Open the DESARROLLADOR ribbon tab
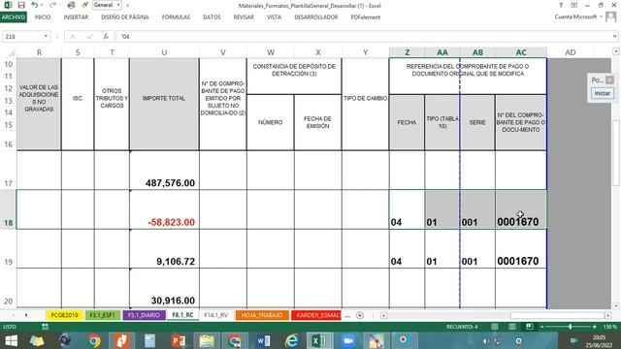Viewport: 621px width, 349px height. point(316,17)
